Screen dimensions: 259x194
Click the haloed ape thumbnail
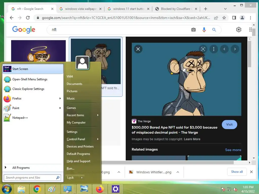pyautogui.click(x=38, y=51)
